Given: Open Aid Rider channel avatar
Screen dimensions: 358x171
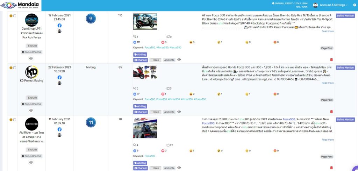Looking at the screenshot, I should point(31,124).
